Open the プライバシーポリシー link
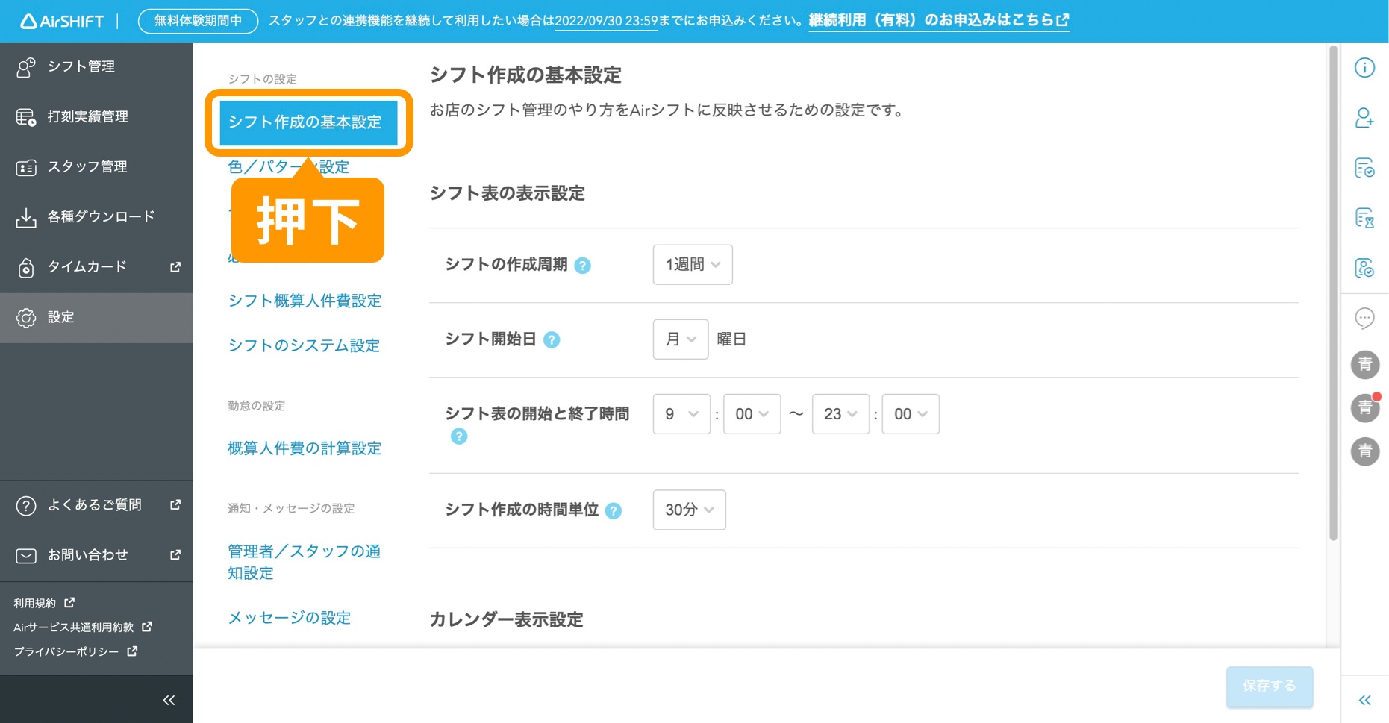 [65, 651]
